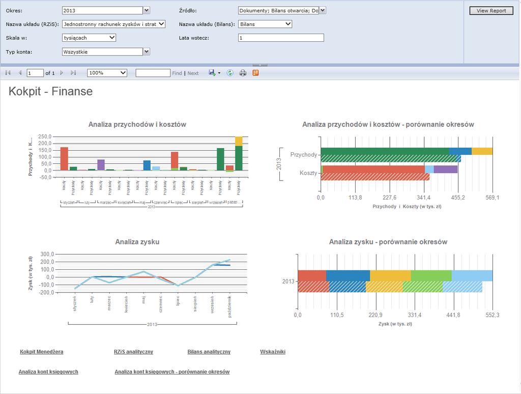The image size is (521, 394).
Task: Click the Typ konta field showing Wszystkie
Action: click(x=102, y=52)
